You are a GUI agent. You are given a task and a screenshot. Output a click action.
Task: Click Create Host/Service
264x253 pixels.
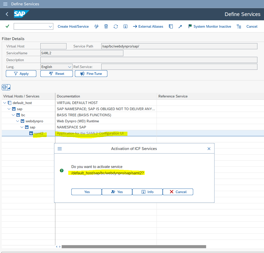point(73,26)
